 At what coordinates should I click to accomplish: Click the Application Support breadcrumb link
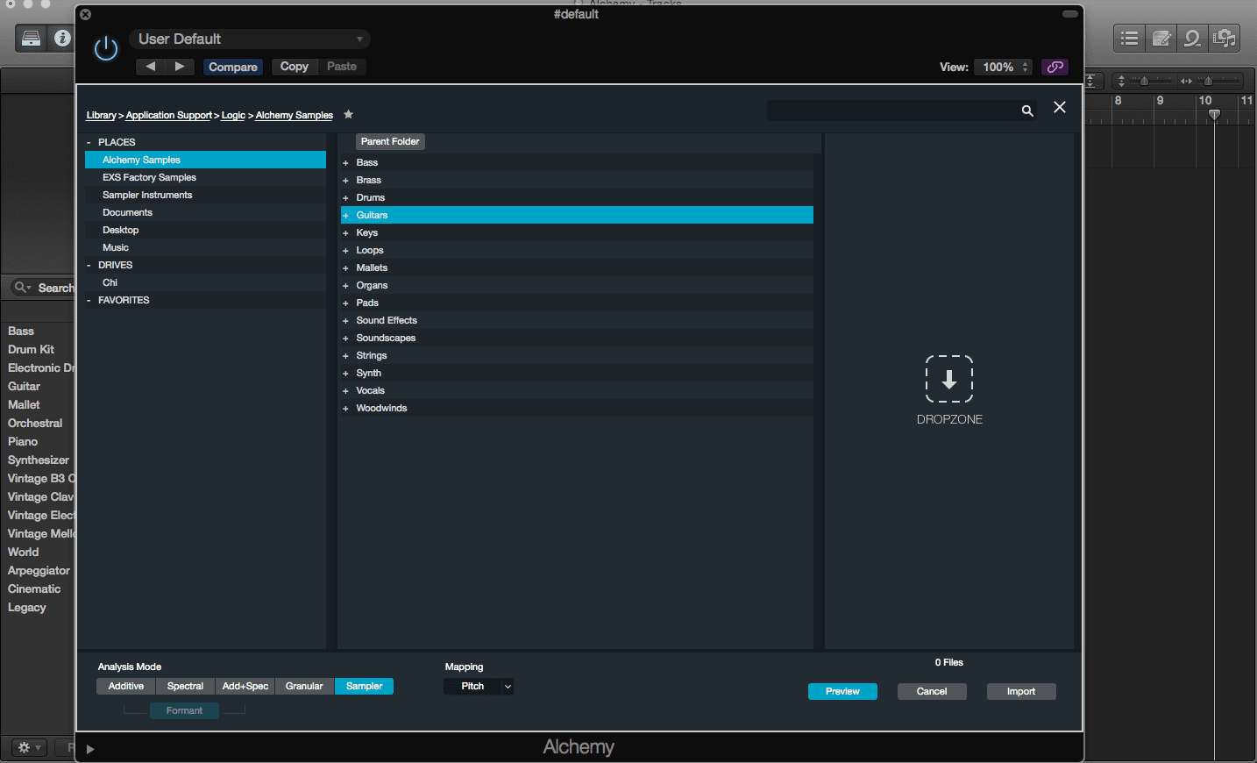(168, 115)
